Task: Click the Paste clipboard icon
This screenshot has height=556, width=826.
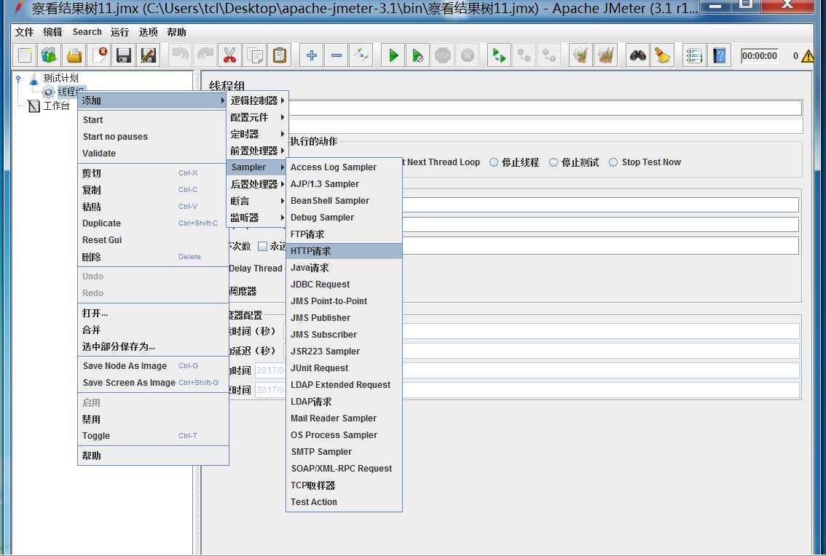Action: tap(280, 55)
